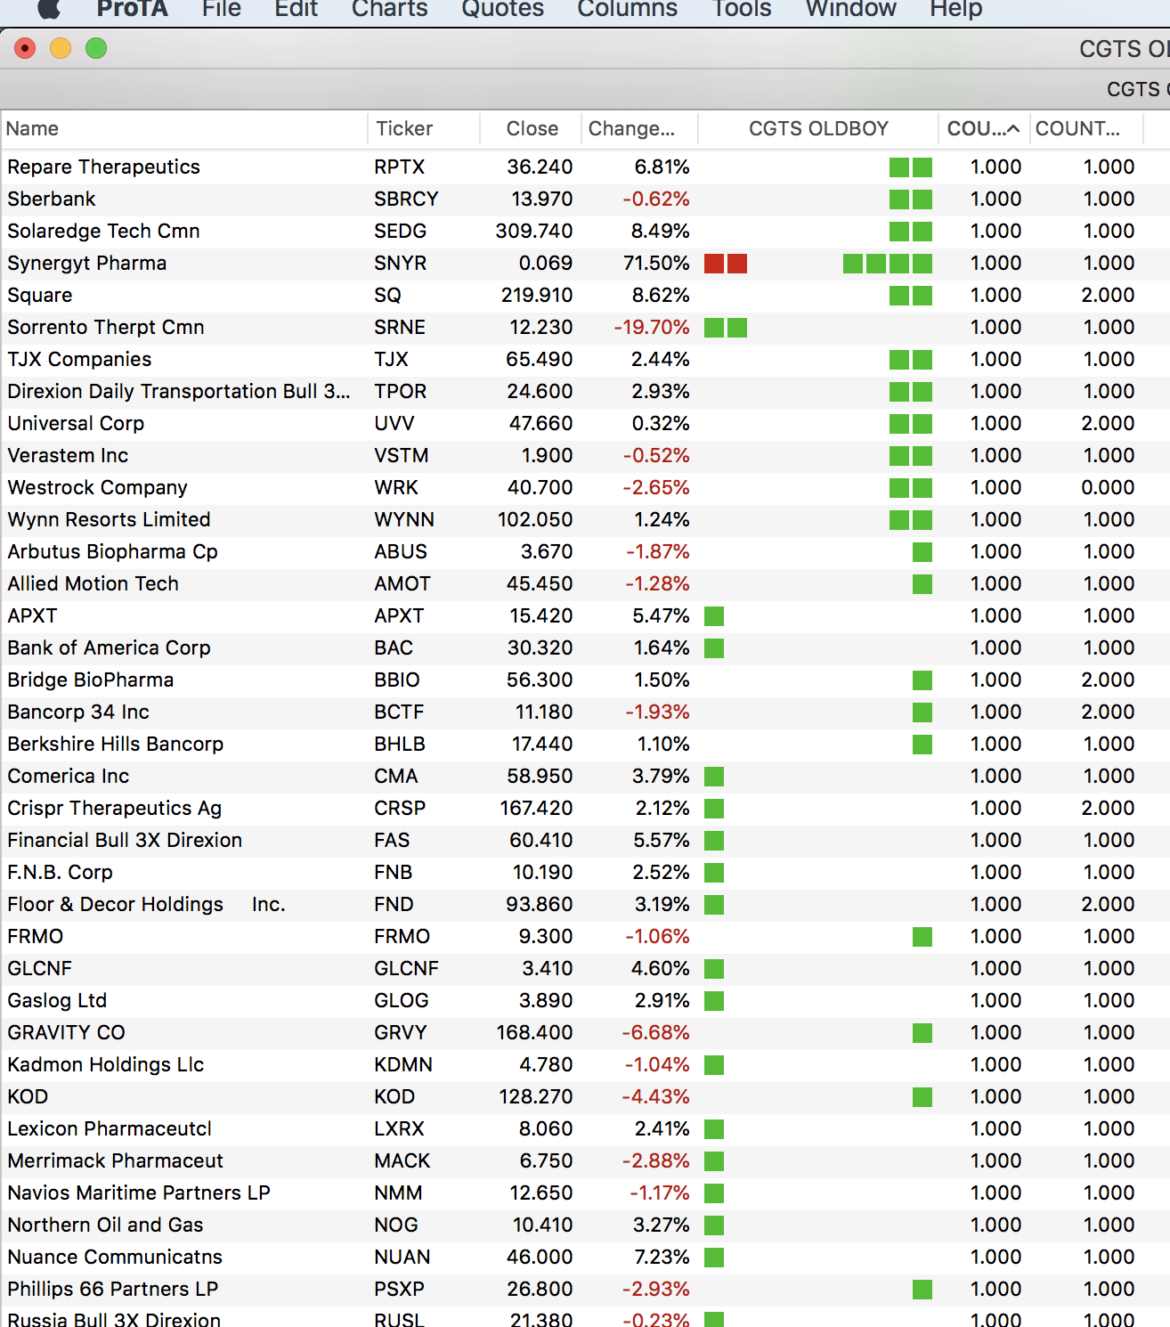The width and height of the screenshot is (1170, 1327).
Task: Sort by the Ticker column header
Action: (424, 128)
